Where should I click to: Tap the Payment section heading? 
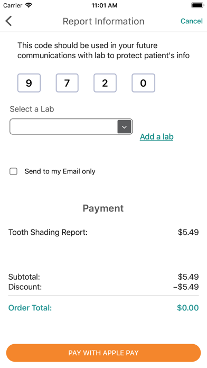(x=103, y=208)
